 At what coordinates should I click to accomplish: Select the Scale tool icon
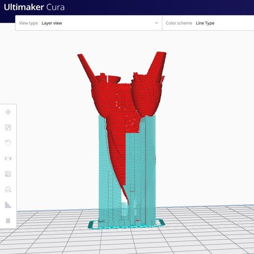click(x=8, y=127)
